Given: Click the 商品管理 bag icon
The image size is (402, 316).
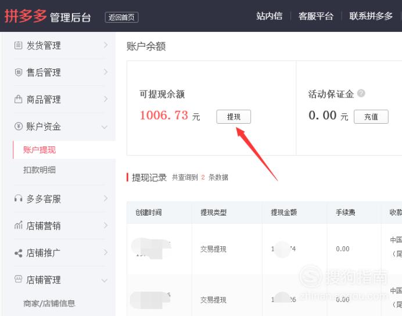Looking at the screenshot, I should (18, 99).
